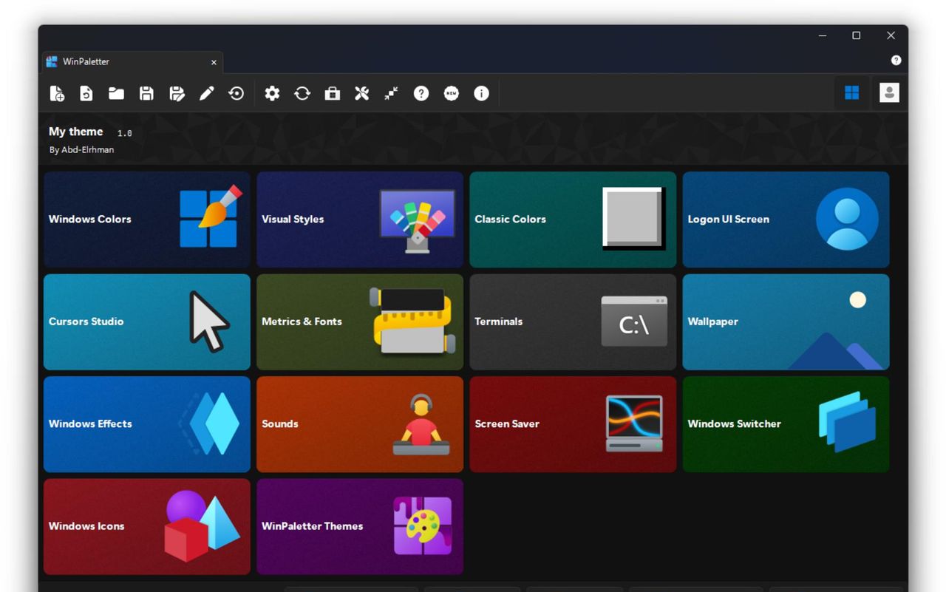
Task: Save the theme as a new file
Action: coord(177,93)
